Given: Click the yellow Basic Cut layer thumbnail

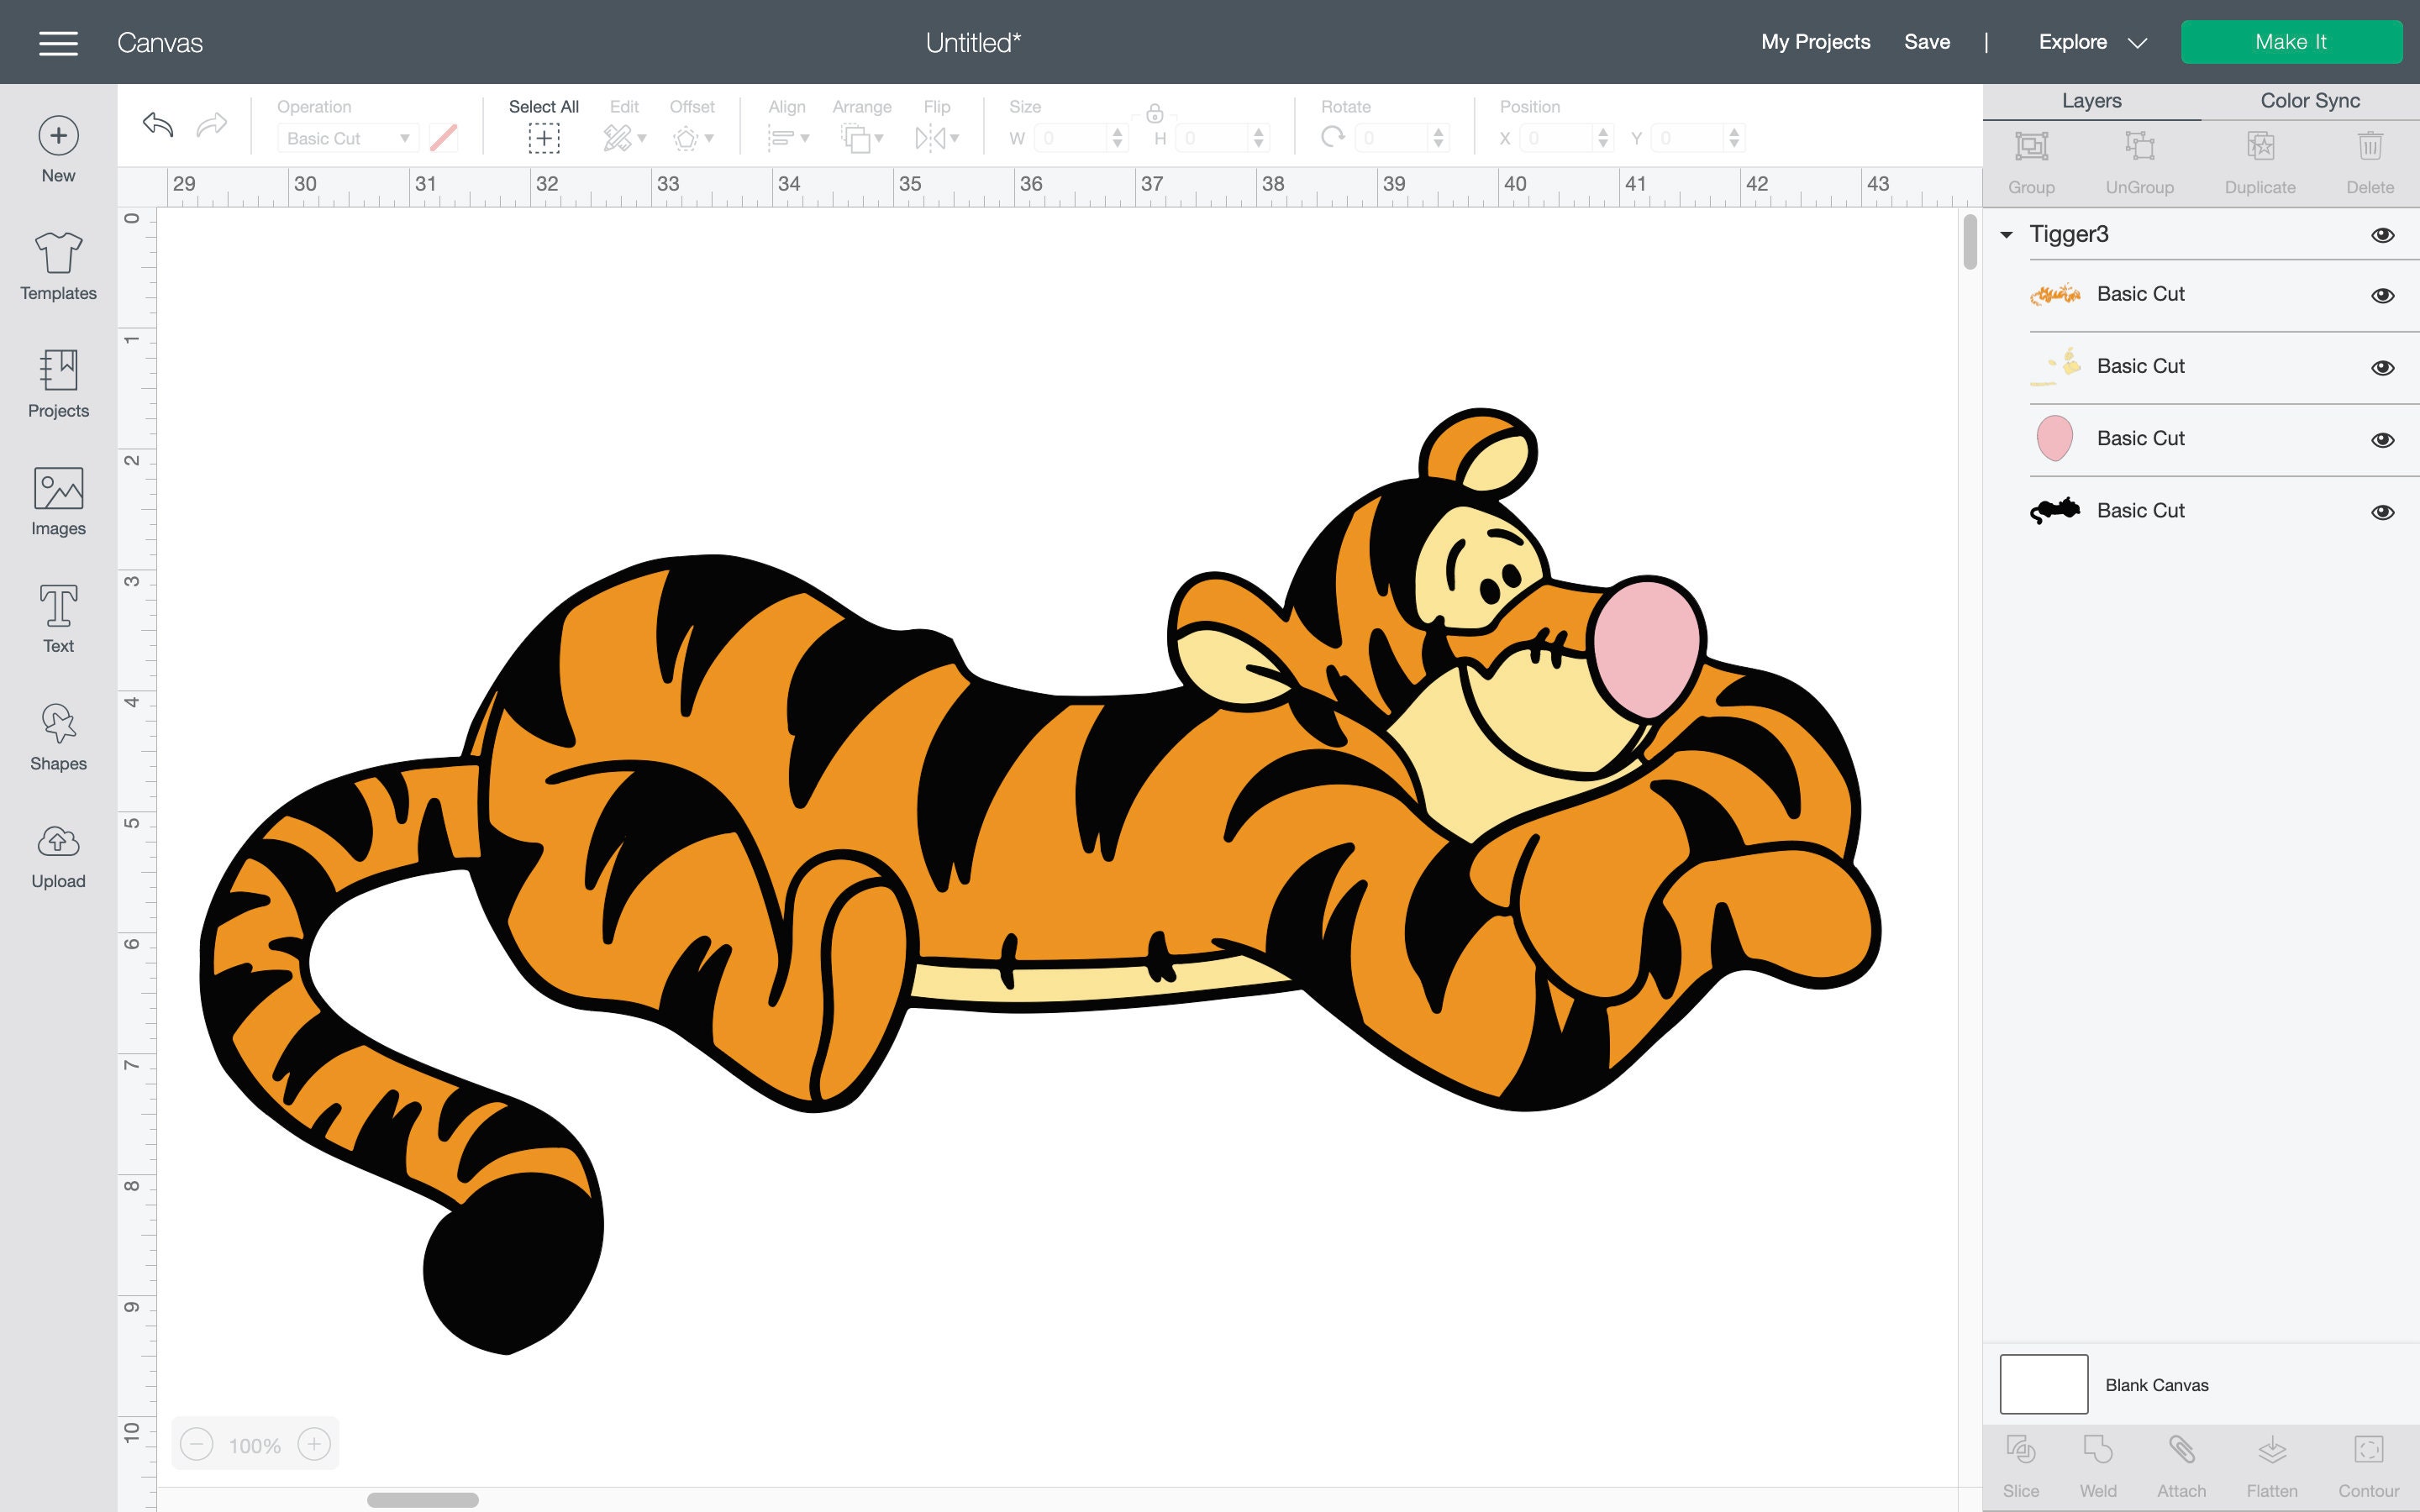Looking at the screenshot, I should [x=2054, y=366].
